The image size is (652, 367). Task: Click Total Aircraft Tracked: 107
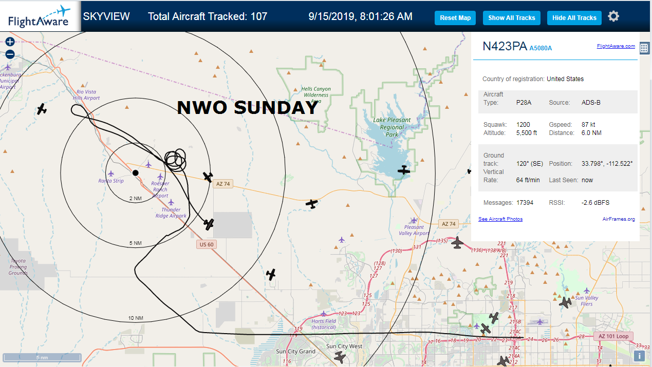pos(208,16)
